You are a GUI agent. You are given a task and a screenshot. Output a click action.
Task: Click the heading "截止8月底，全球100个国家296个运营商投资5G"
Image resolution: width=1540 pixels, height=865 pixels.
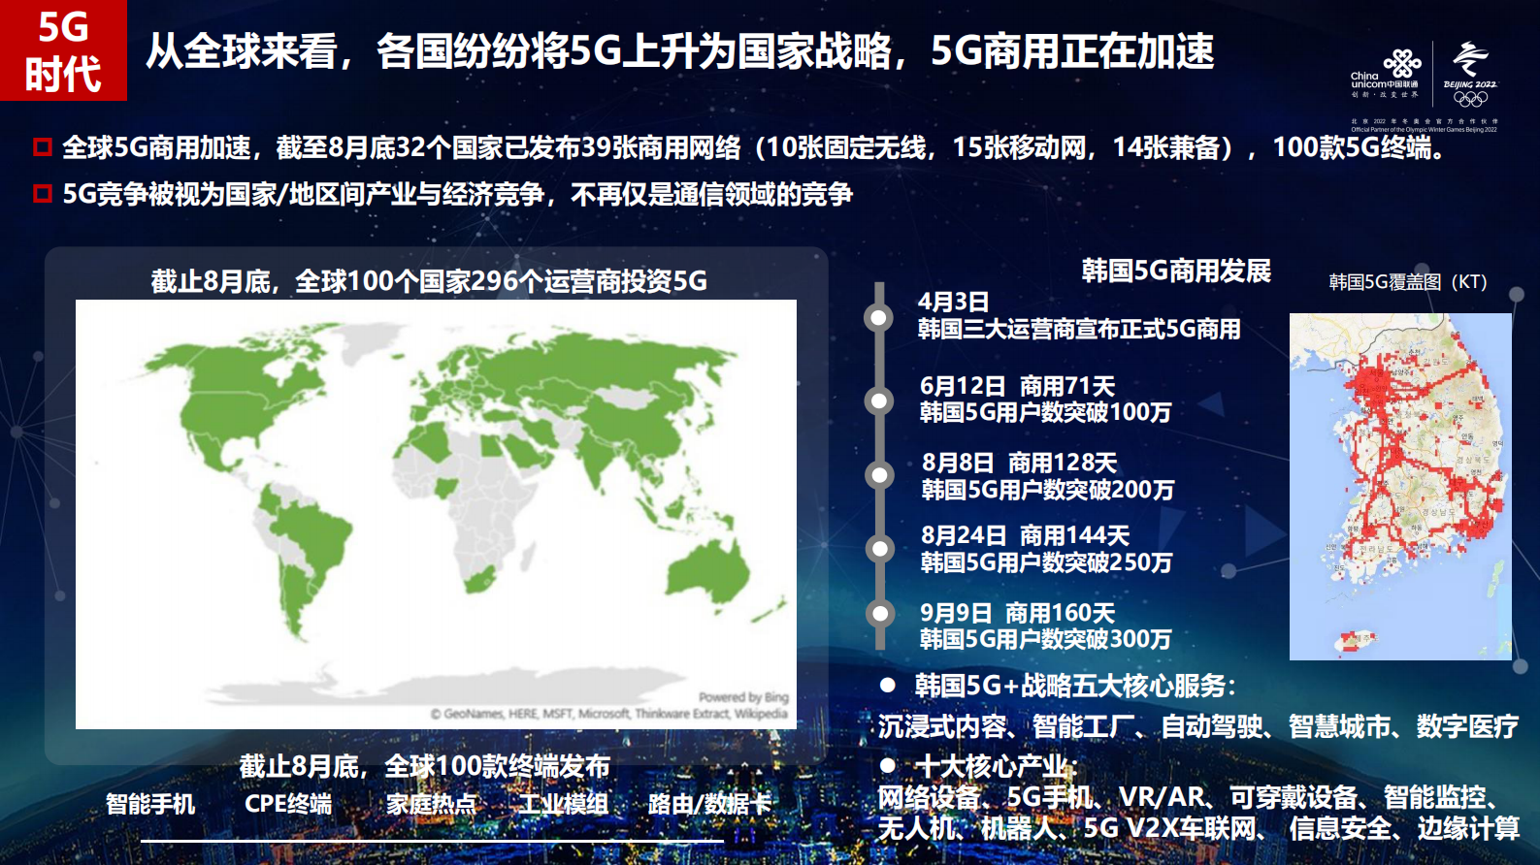coord(429,281)
